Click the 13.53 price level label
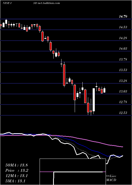This screenshot has height=185, width=132. pyautogui.click(x=123, y=70)
